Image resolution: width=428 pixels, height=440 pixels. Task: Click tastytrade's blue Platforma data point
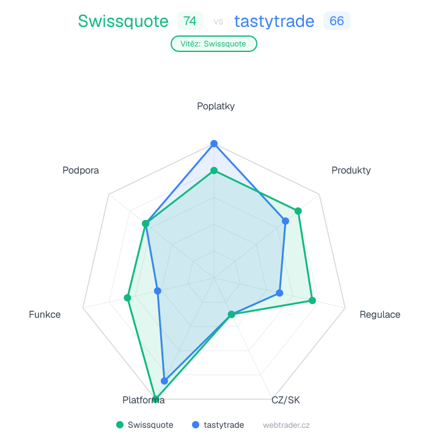pyautogui.click(x=164, y=381)
